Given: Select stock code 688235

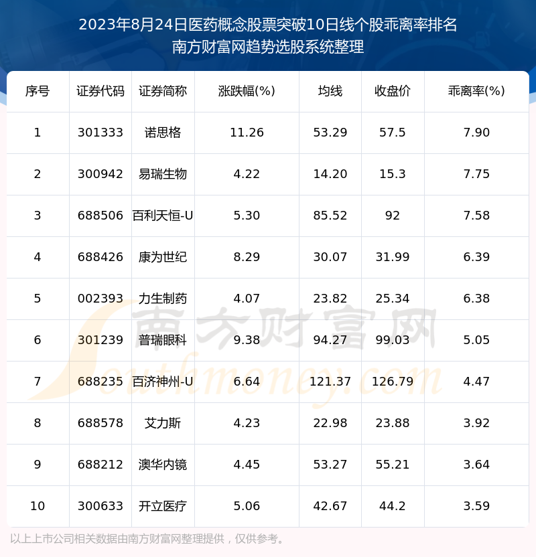Looking at the screenshot, I should click(x=100, y=382).
